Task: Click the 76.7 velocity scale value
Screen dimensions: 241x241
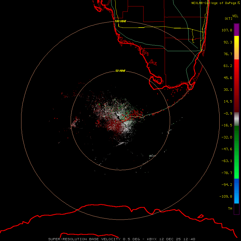Action: pyautogui.click(x=228, y=54)
